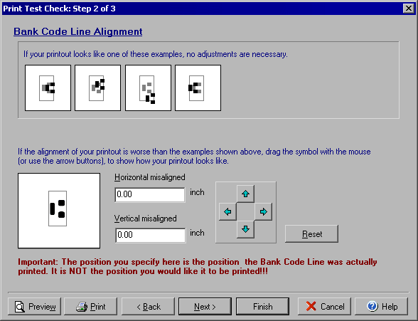Close the Print Test Check window
The height and width of the screenshot is (321, 418).
(408, 9)
